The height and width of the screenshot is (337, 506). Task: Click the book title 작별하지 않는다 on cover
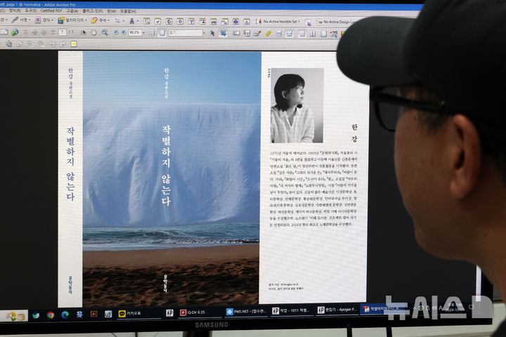pyautogui.click(x=166, y=165)
